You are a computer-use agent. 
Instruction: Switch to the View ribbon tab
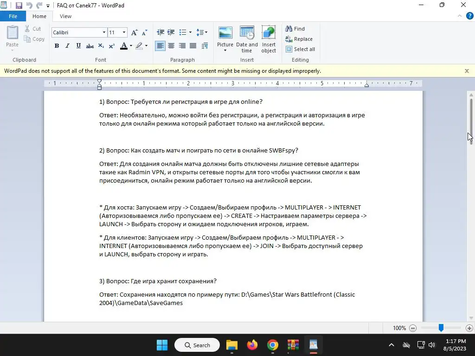point(65,16)
